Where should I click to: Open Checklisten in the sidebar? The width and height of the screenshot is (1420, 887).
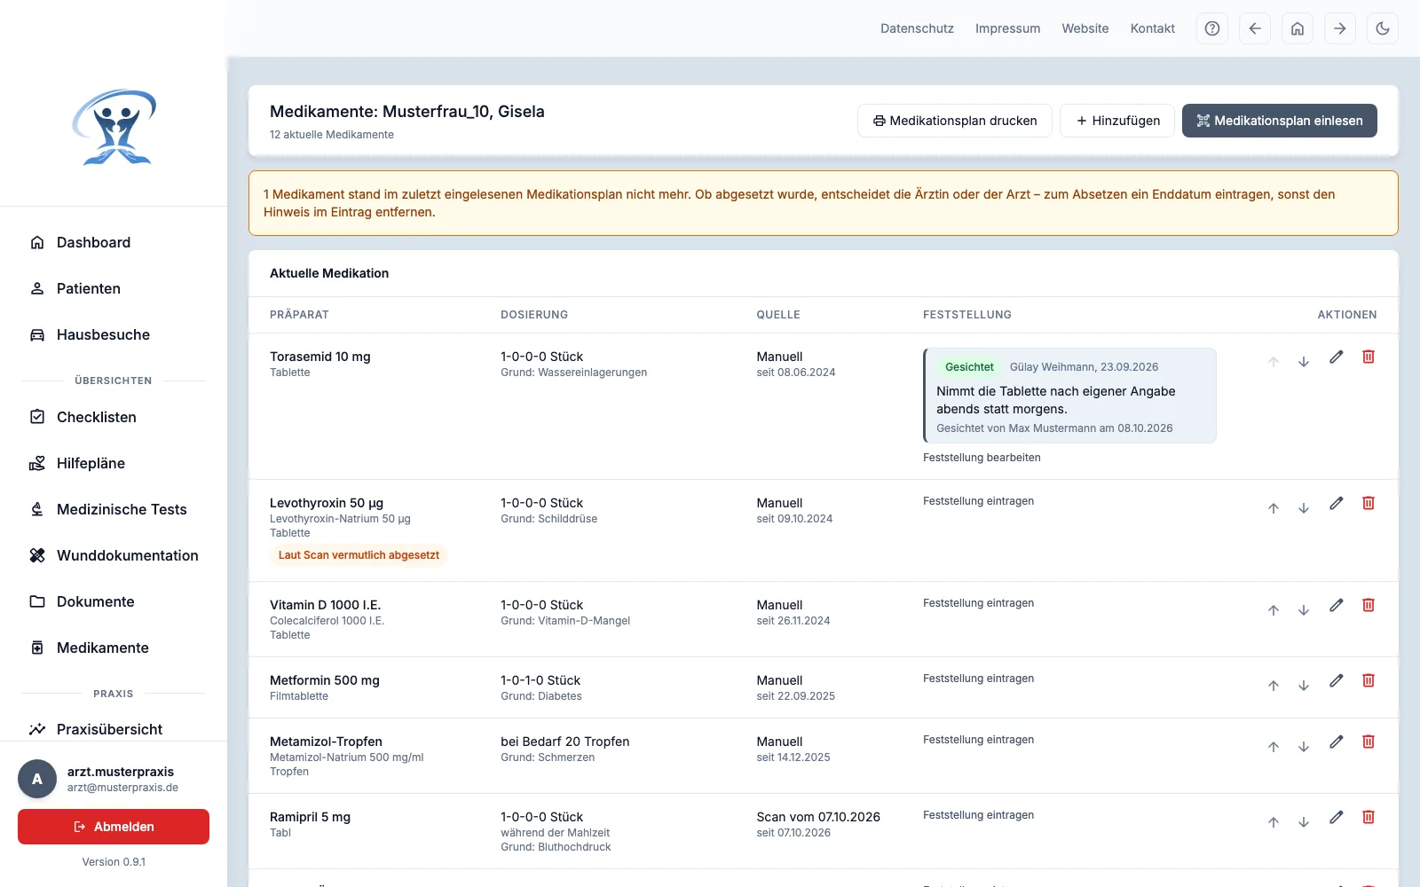114,417
